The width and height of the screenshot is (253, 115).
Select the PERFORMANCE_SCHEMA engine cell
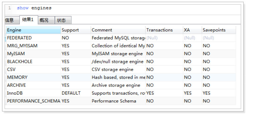[34, 101]
